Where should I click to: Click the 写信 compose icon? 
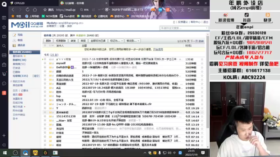click(x=14, y=35)
